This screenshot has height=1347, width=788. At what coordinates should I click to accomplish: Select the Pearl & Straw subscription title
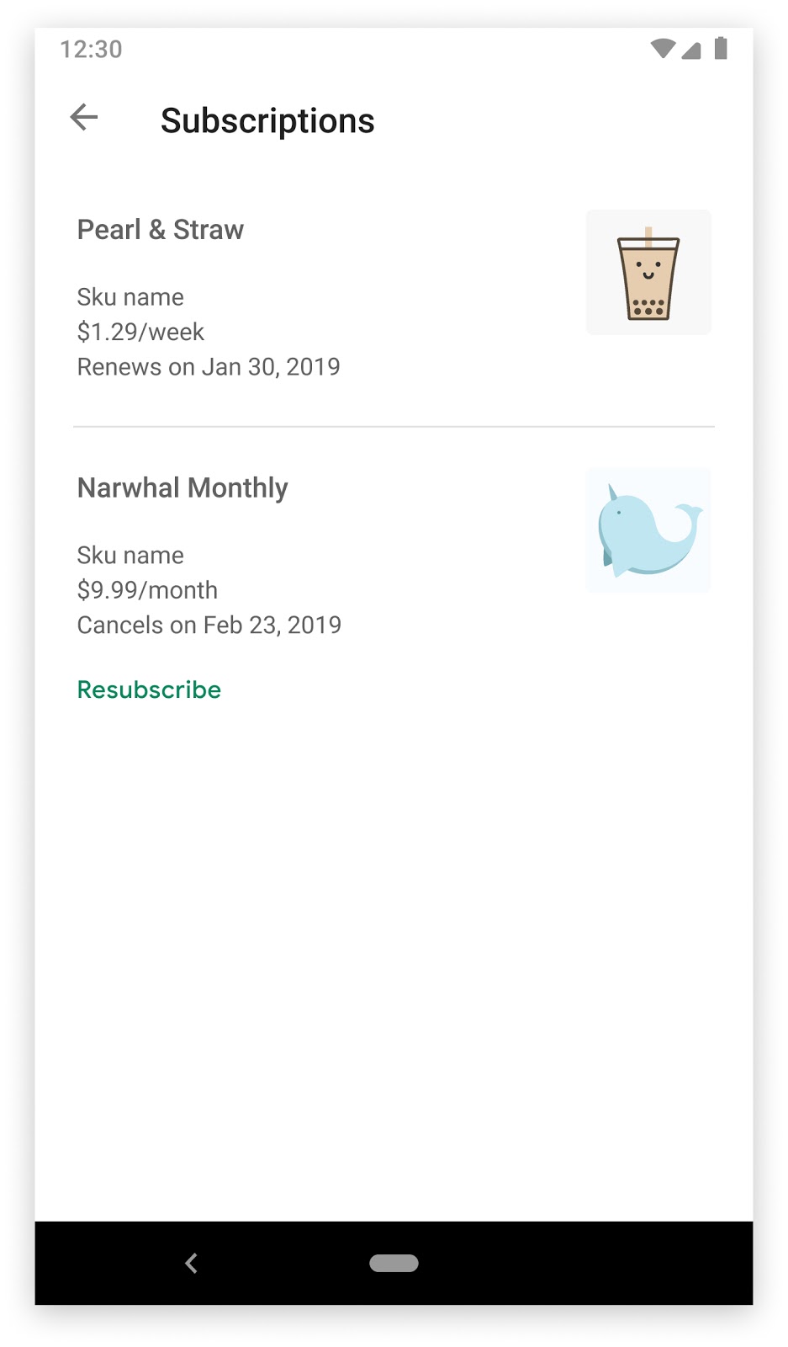(160, 229)
